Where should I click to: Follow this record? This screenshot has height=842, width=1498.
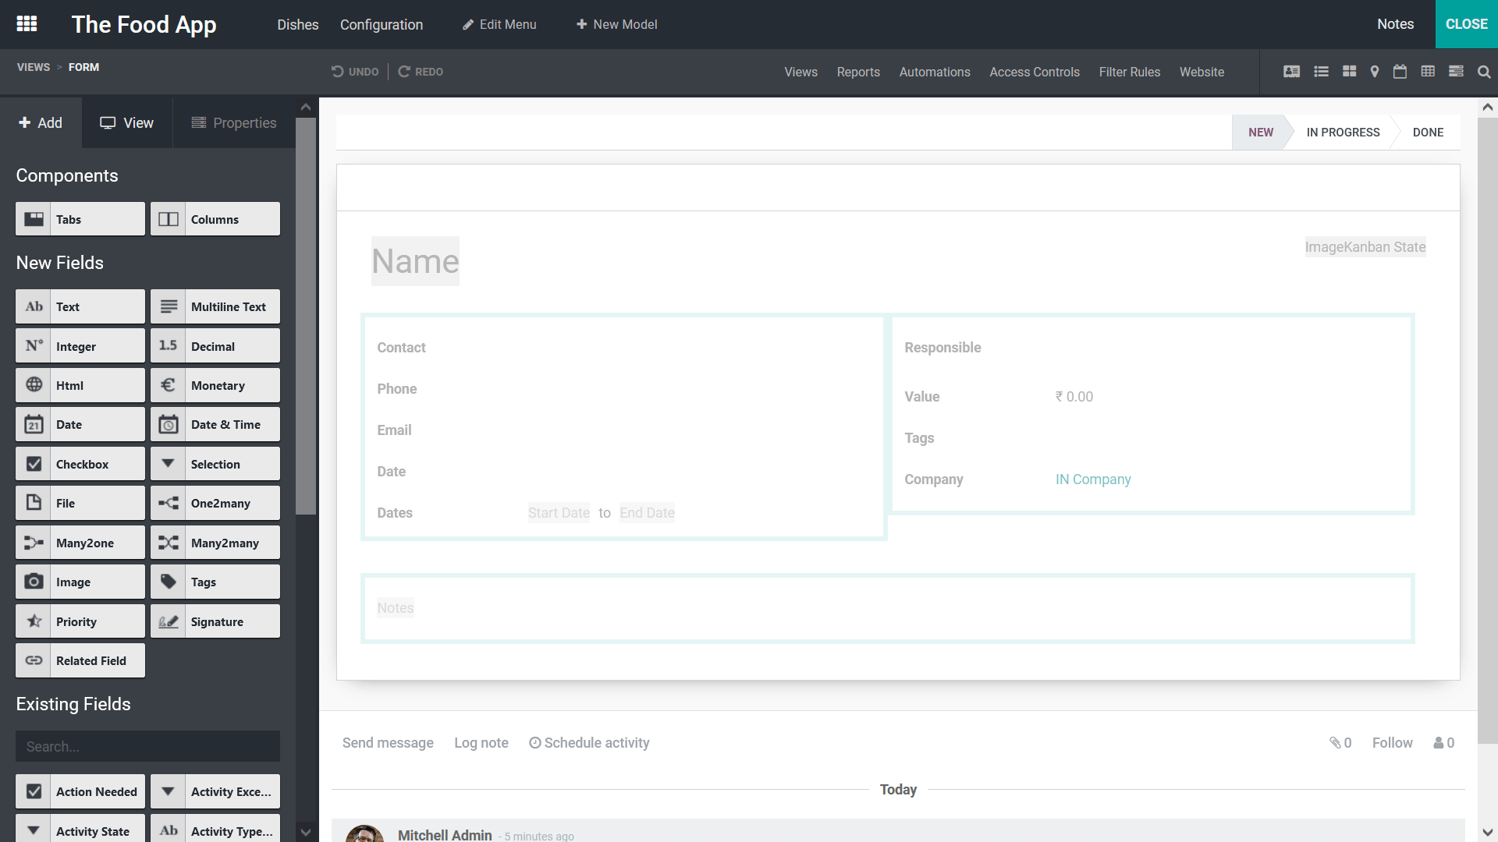pos(1392,743)
